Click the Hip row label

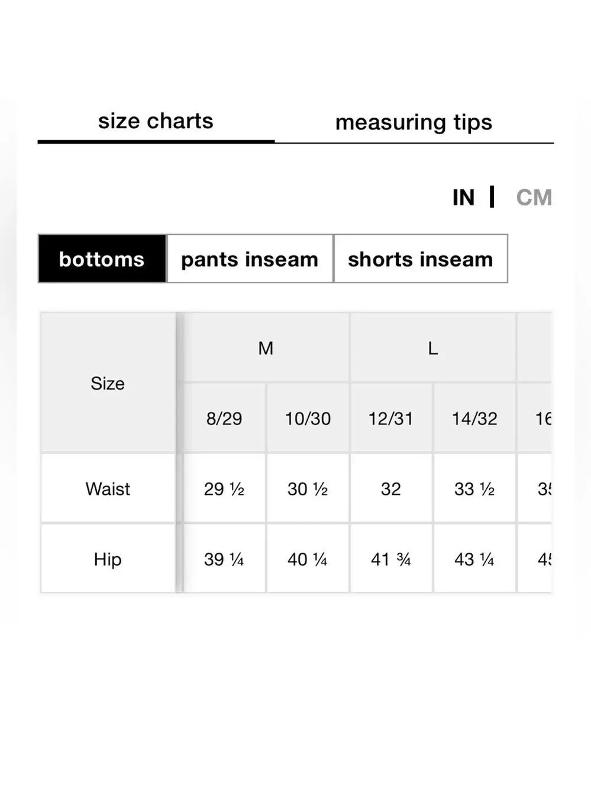[x=108, y=559]
